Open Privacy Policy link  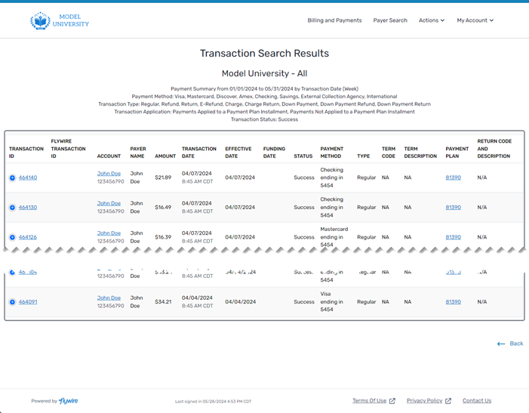424,400
